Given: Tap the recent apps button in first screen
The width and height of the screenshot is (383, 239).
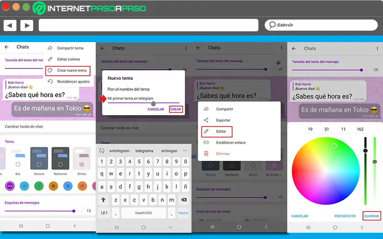Looking at the screenshot, I should (21, 226).
